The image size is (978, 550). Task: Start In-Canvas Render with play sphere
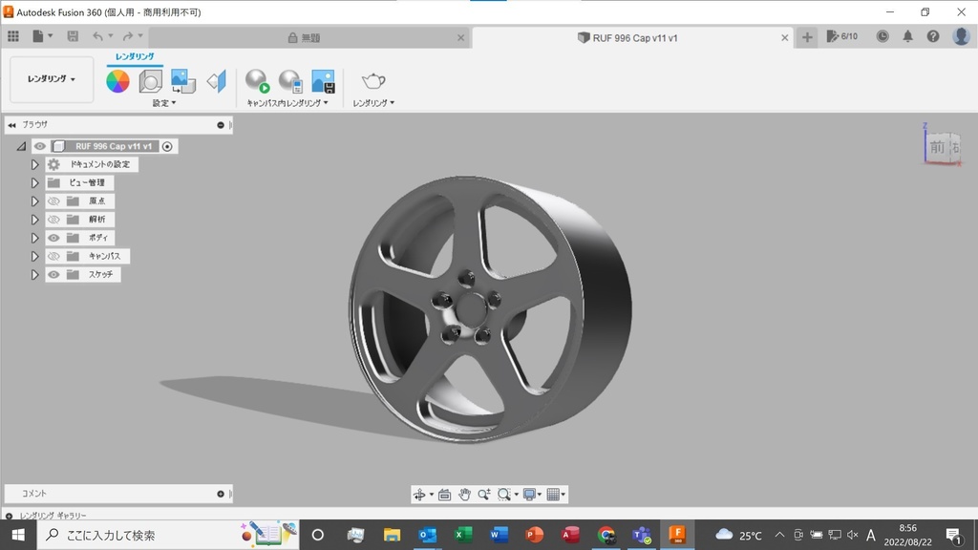tap(257, 81)
